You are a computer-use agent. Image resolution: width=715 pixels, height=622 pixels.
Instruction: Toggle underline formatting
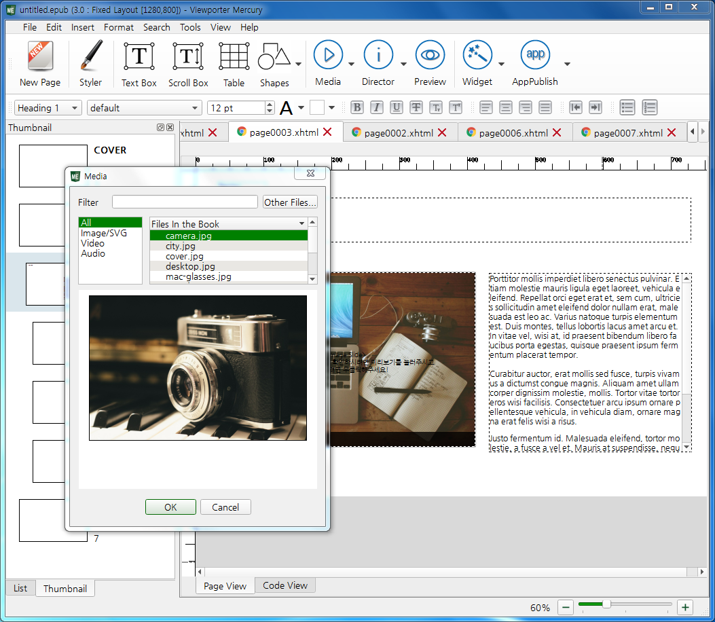[x=397, y=107]
